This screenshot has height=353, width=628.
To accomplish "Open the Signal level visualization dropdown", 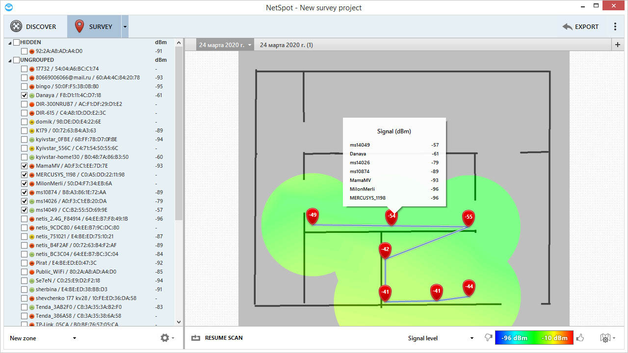I will coord(440,338).
